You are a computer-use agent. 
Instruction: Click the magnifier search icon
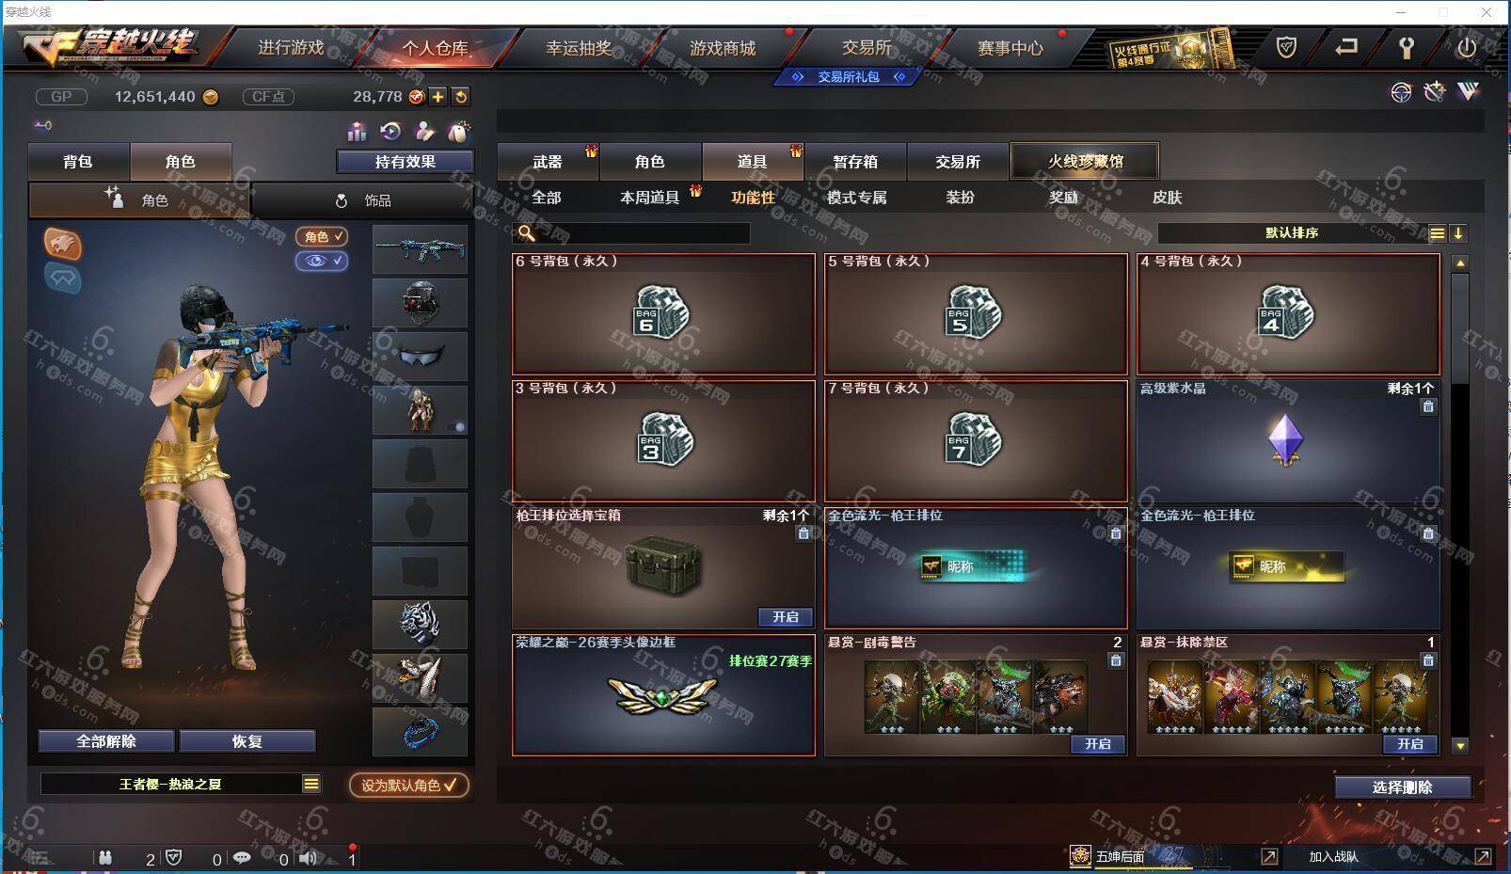click(x=527, y=233)
